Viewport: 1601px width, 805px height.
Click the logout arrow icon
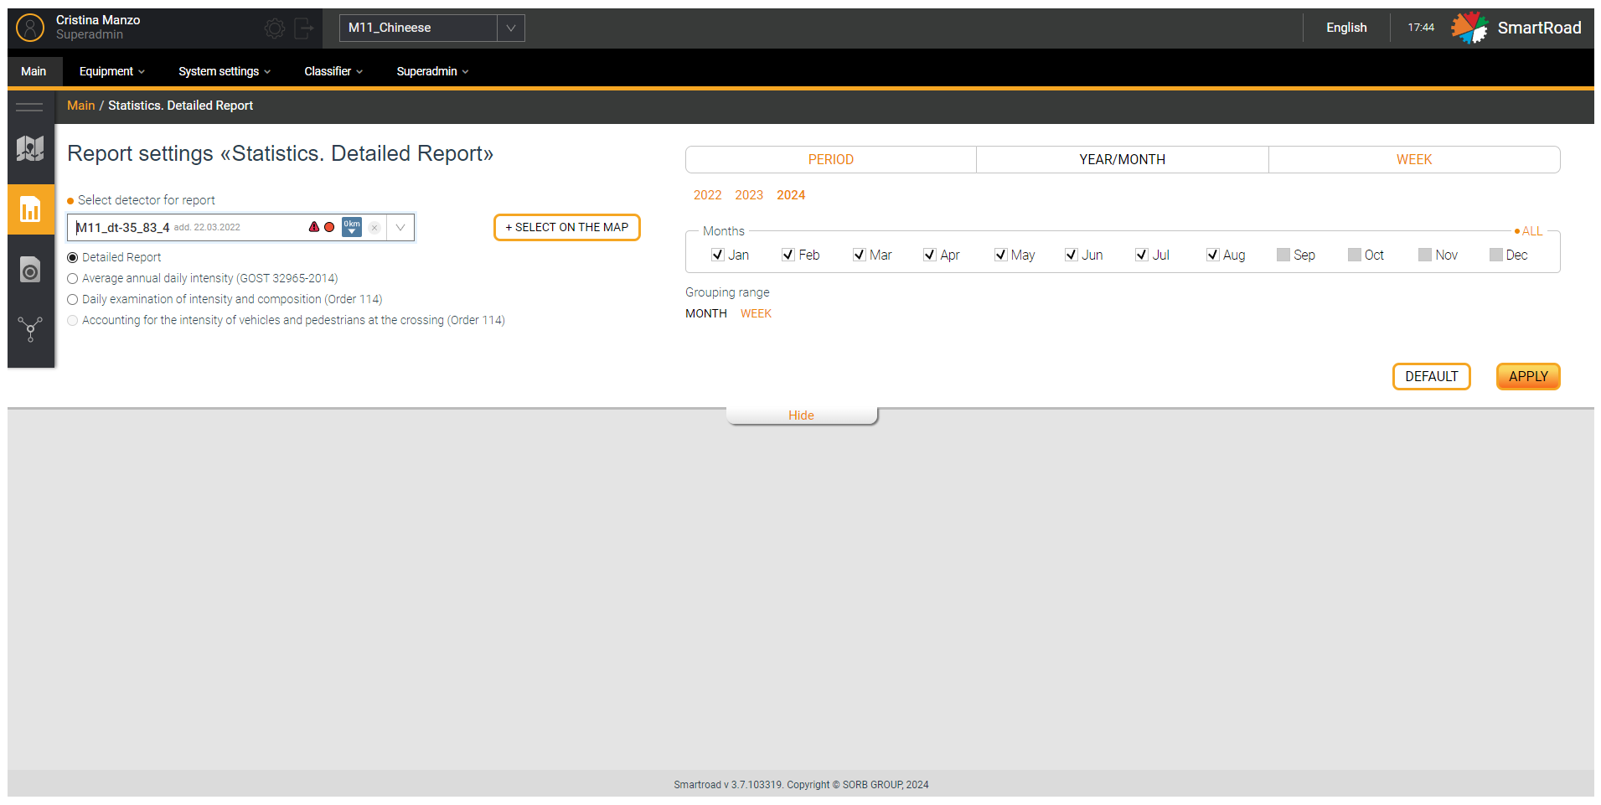click(x=304, y=28)
